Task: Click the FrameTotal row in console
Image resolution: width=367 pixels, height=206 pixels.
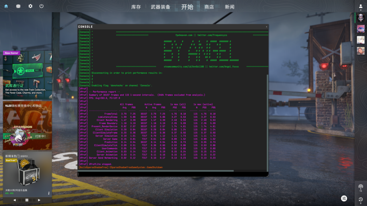Action: (x=147, y=114)
